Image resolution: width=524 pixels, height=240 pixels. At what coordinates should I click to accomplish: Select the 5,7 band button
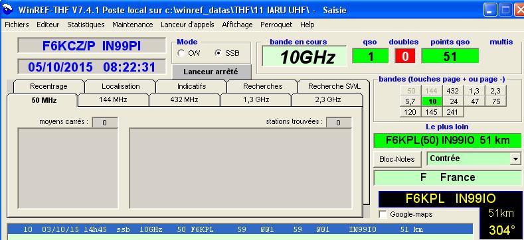coord(410,101)
